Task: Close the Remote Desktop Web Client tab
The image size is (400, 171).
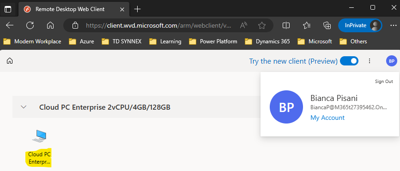Action: (122, 9)
